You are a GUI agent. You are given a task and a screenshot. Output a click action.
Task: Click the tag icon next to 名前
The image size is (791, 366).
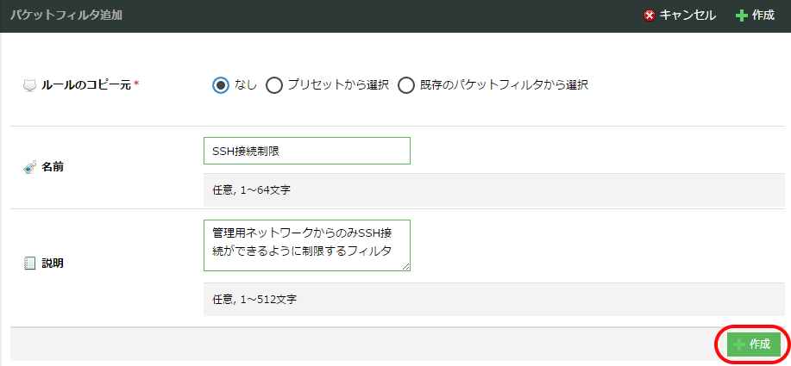(29, 167)
